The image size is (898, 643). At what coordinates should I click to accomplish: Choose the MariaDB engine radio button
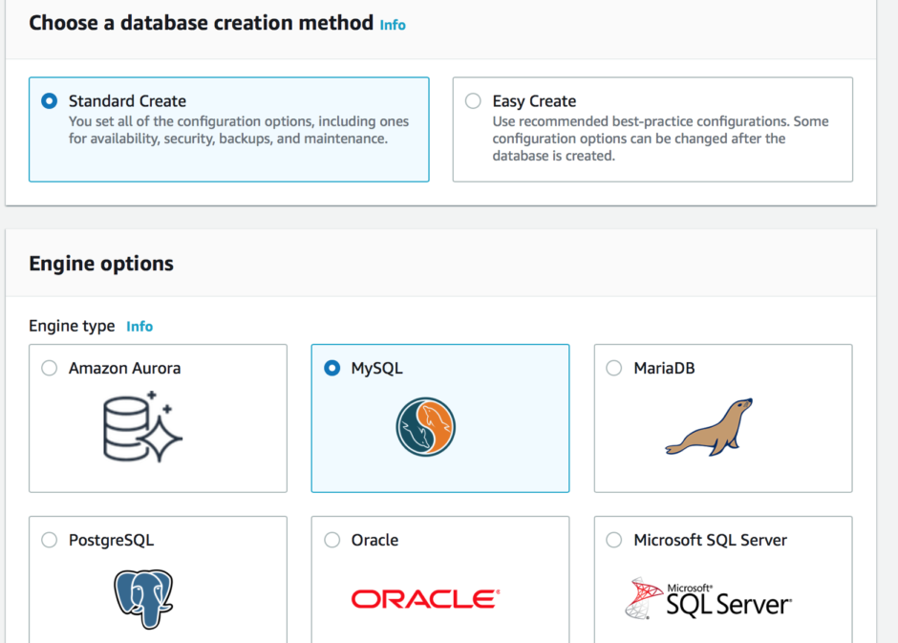pos(614,368)
